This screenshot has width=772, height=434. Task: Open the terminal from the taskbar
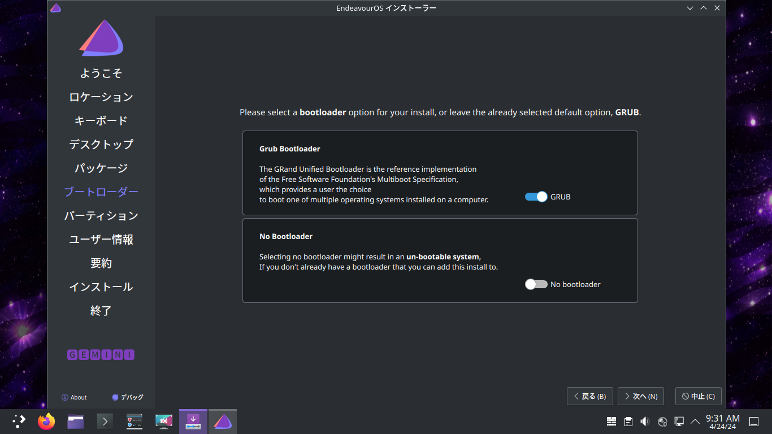pos(105,421)
